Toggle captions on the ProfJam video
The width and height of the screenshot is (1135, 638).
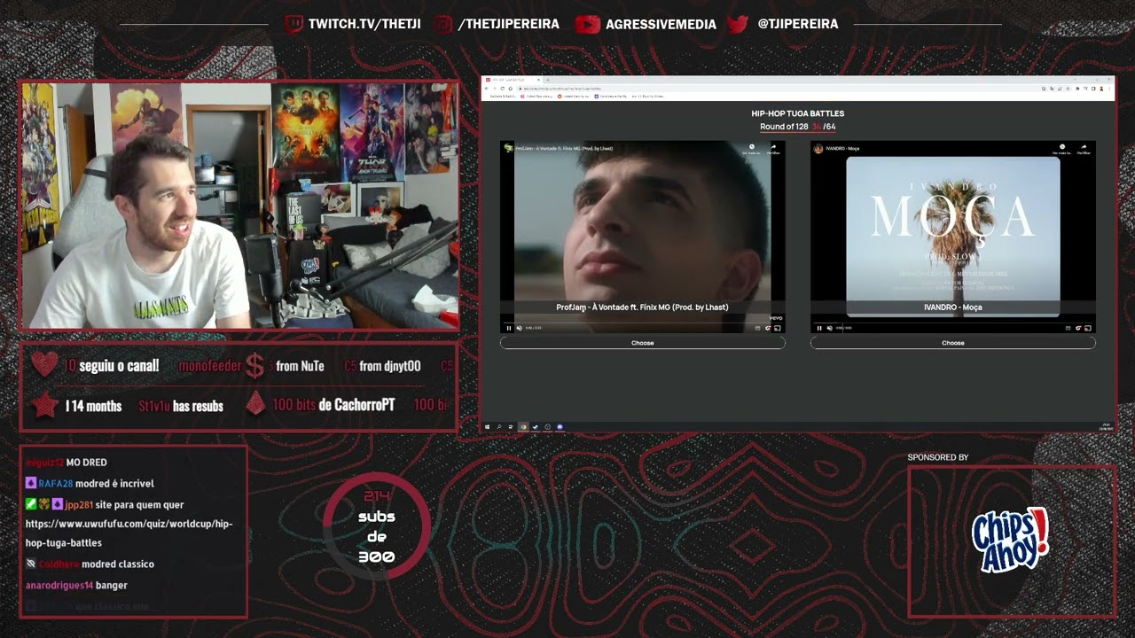tap(757, 328)
